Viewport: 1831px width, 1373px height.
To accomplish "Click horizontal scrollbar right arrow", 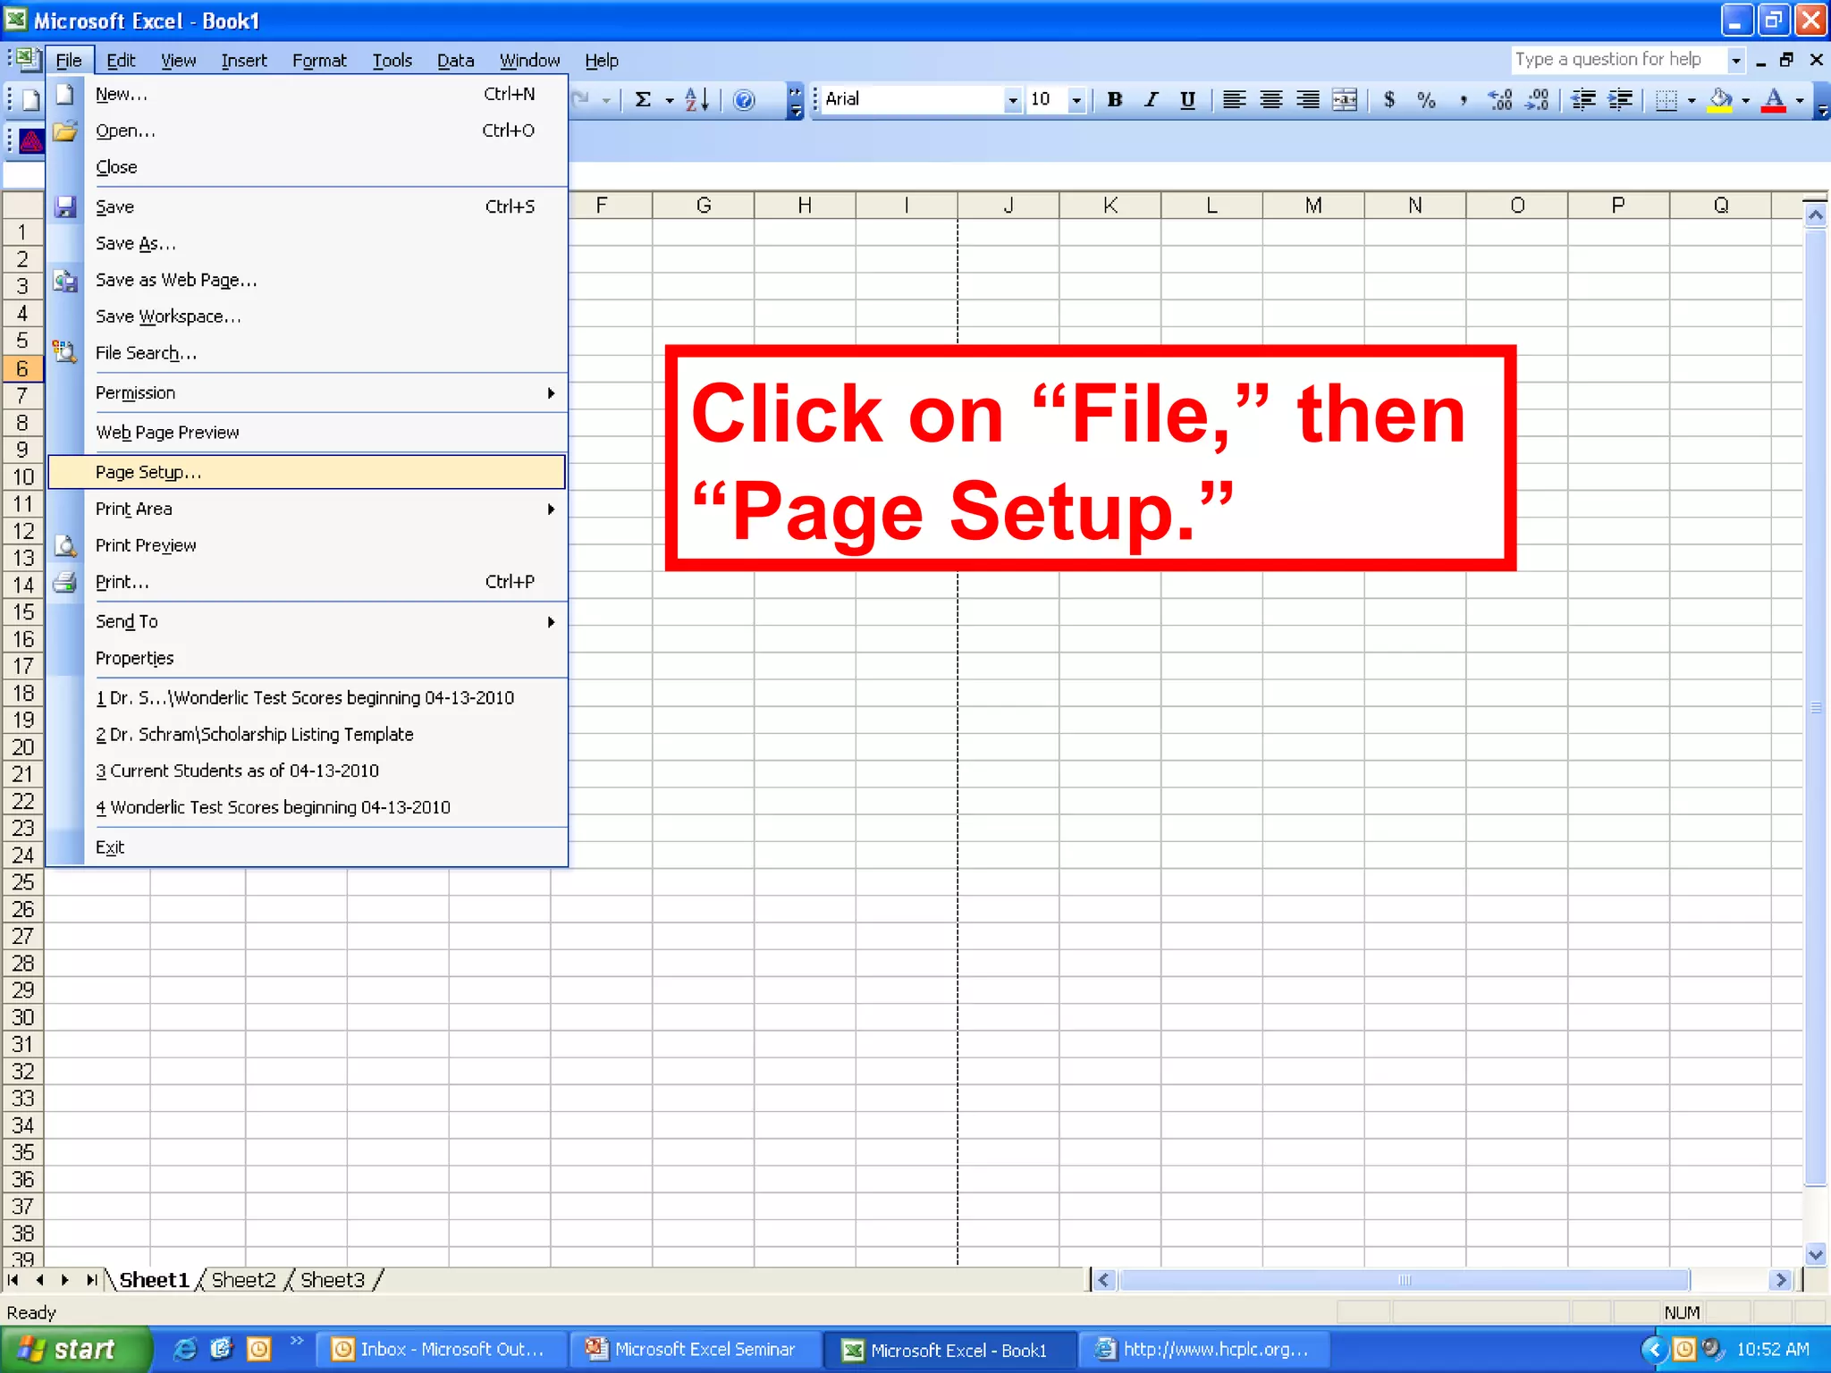I will 1780,1280.
